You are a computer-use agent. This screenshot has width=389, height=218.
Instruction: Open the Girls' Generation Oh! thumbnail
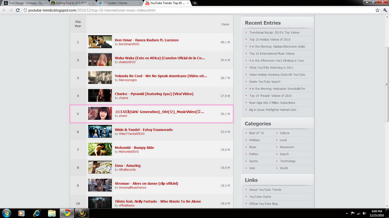tap(100, 113)
